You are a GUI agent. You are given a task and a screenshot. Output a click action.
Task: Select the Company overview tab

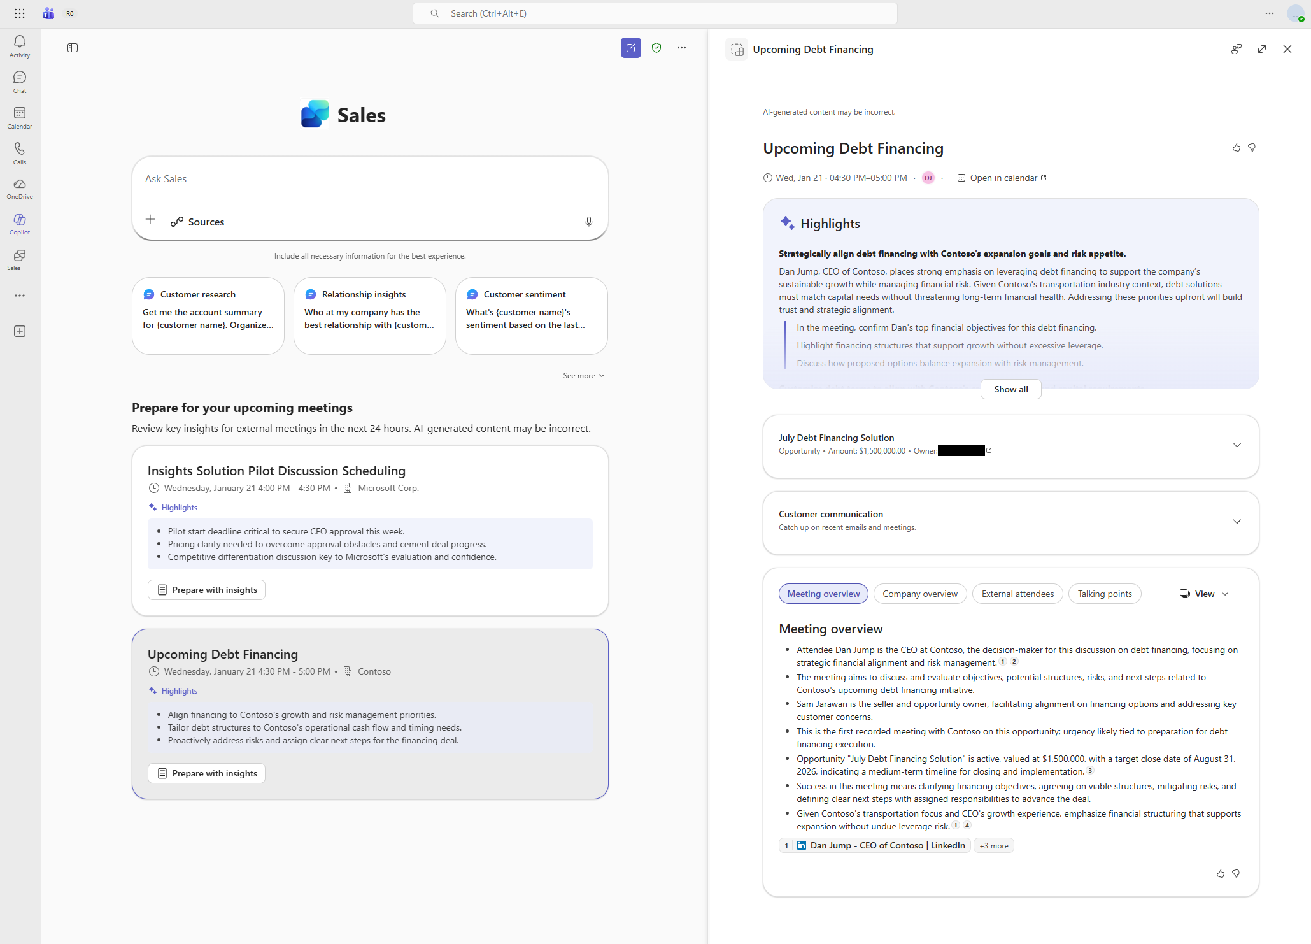919,593
